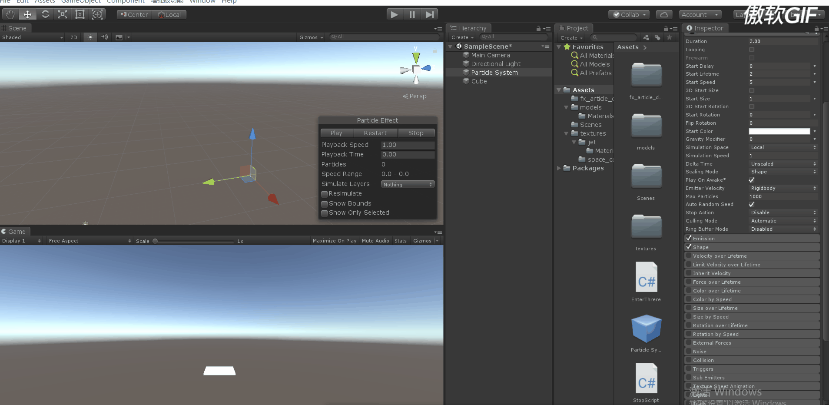Click favorite star icon in Project toolbar
Image resolution: width=829 pixels, height=405 pixels.
point(670,37)
